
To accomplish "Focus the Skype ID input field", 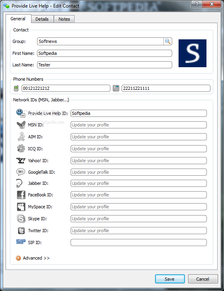I will (x=139, y=219).
